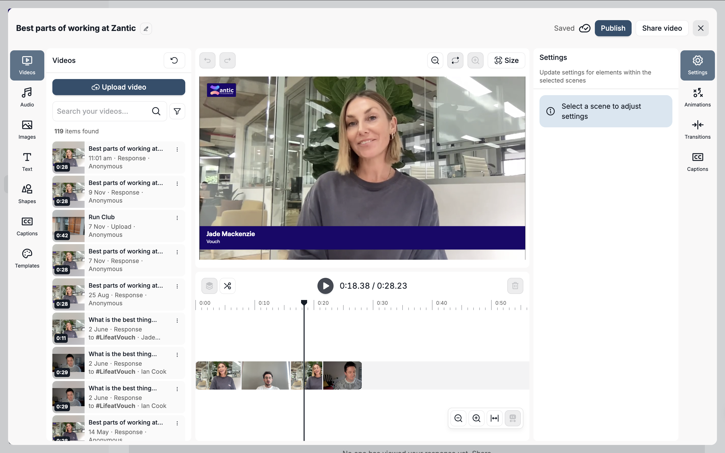Open the Size options for the canvas
The image size is (725, 453).
click(506, 60)
